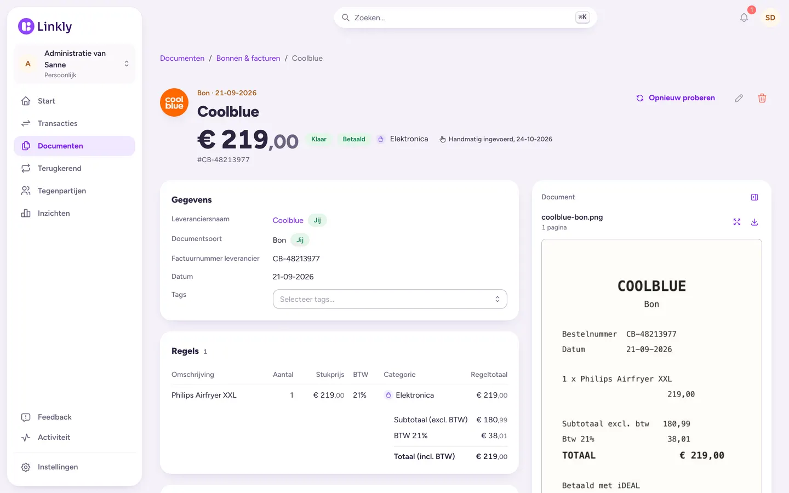This screenshot has width=789, height=493.
Task: Focus the Zoeken search field
Action: tap(465, 18)
